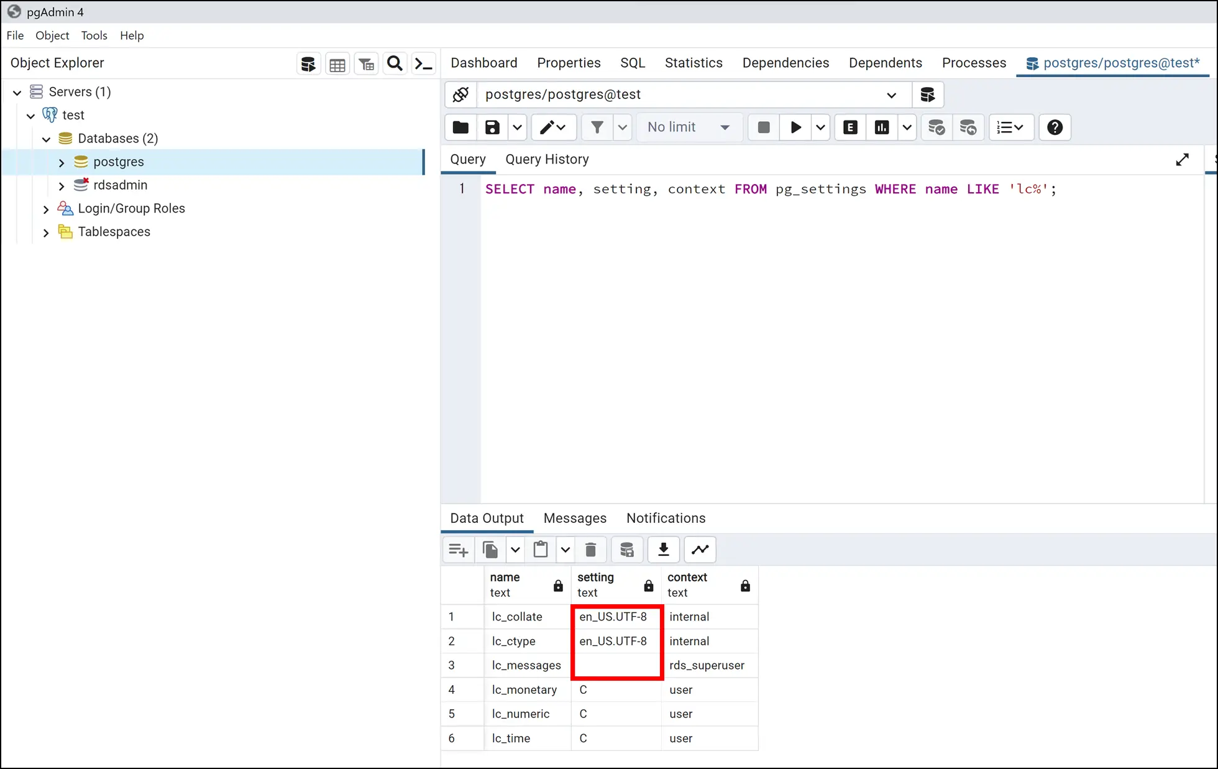The image size is (1218, 769).
Task: Expand the query editor with the maximize arrow
Action: (x=1182, y=160)
